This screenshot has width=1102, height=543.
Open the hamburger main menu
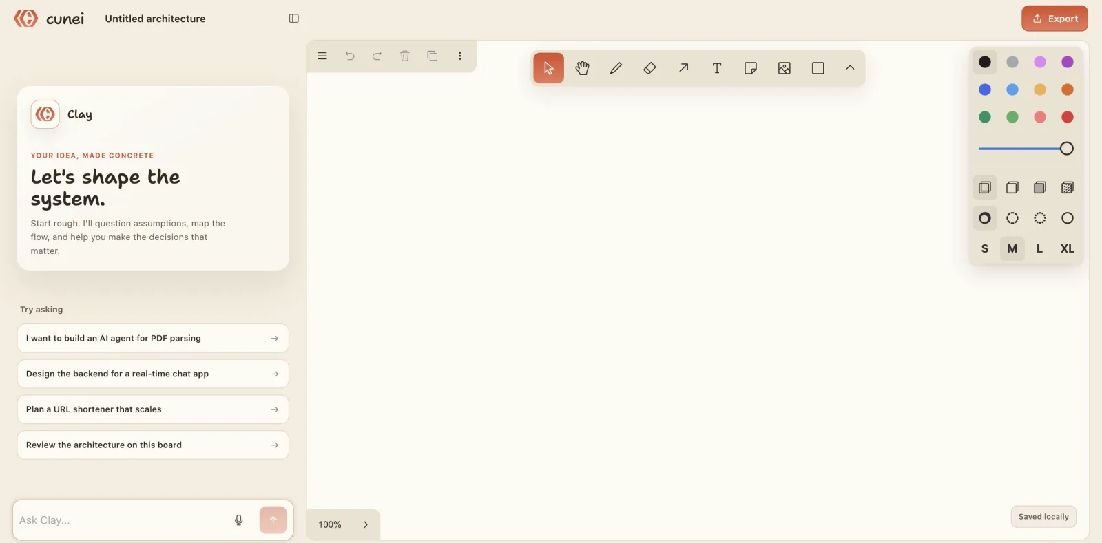pyautogui.click(x=322, y=56)
